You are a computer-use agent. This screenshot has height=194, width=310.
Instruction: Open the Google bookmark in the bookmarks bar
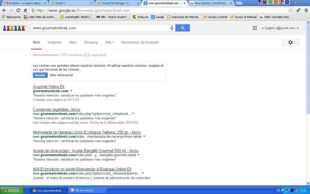(x=158, y=17)
